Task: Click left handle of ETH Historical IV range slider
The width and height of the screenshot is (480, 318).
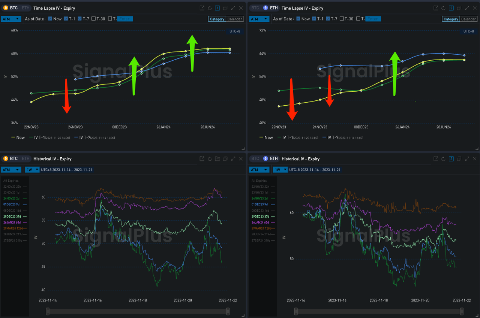Action: point(296,311)
